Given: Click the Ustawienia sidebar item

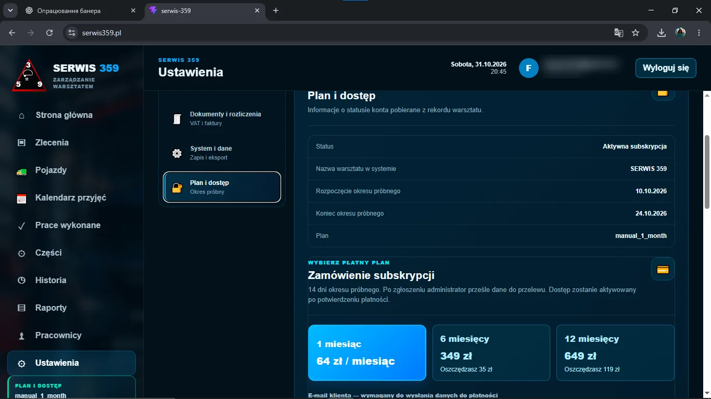Looking at the screenshot, I should point(71,363).
